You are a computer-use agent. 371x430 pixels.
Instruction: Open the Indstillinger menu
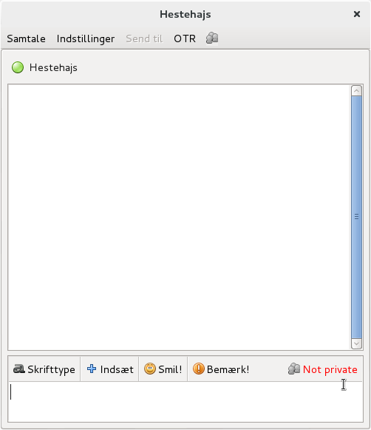[x=86, y=38]
